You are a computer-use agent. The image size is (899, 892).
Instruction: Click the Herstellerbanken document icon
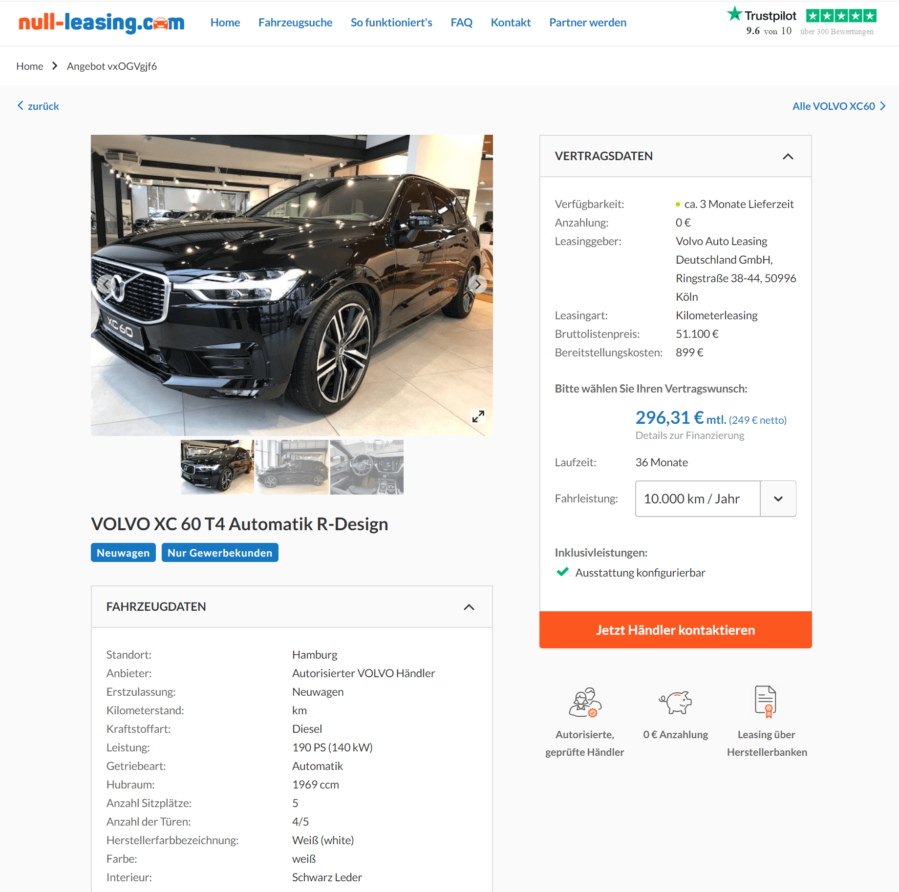click(x=766, y=702)
